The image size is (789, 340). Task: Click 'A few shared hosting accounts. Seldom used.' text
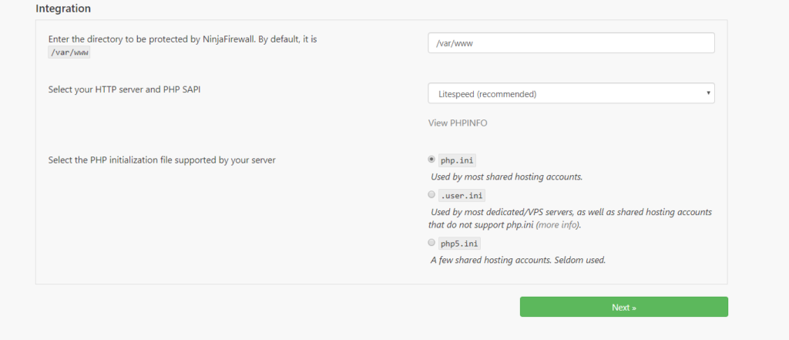pyautogui.click(x=519, y=261)
